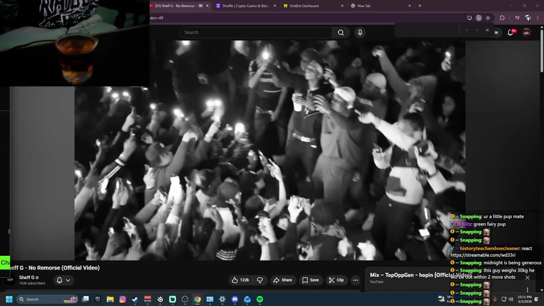This screenshot has height=306, width=544.
Task: Click the Mix – TopOppGen playlist title
Action: [421, 275]
